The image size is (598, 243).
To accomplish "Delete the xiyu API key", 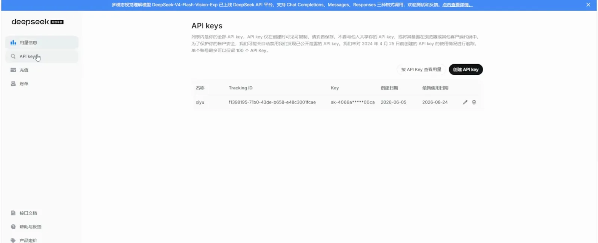I will (474, 102).
